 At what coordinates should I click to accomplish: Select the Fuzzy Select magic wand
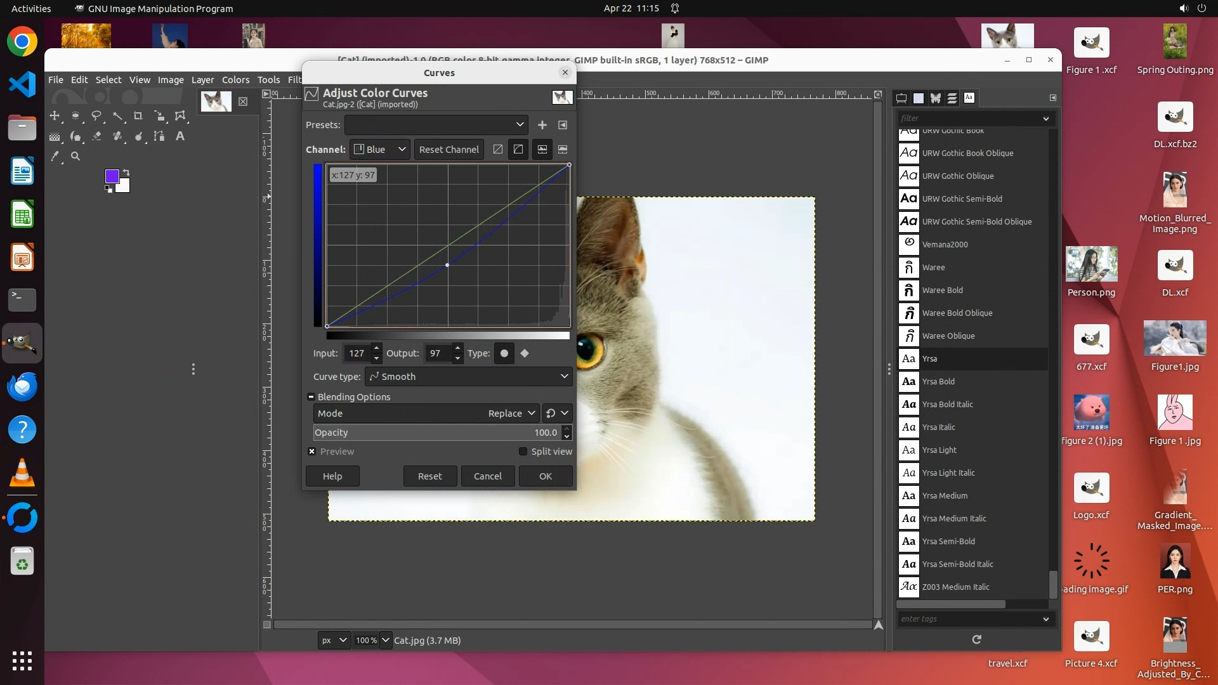click(117, 116)
